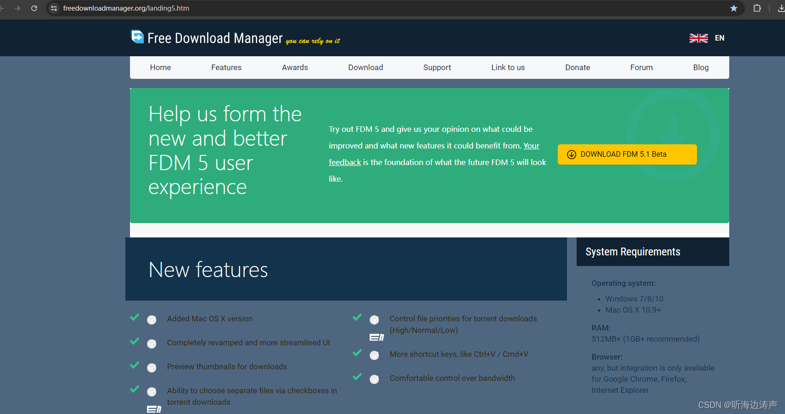
Task: Click the UK flag language icon
Action: click(x=699, y=38)
